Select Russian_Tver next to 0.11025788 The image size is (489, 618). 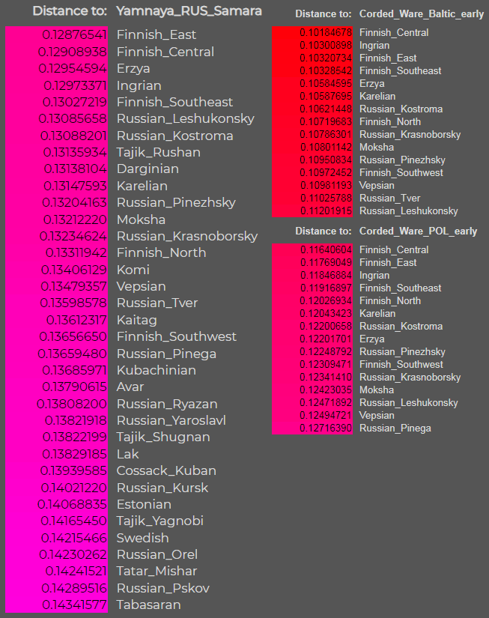tap(389, 199)
